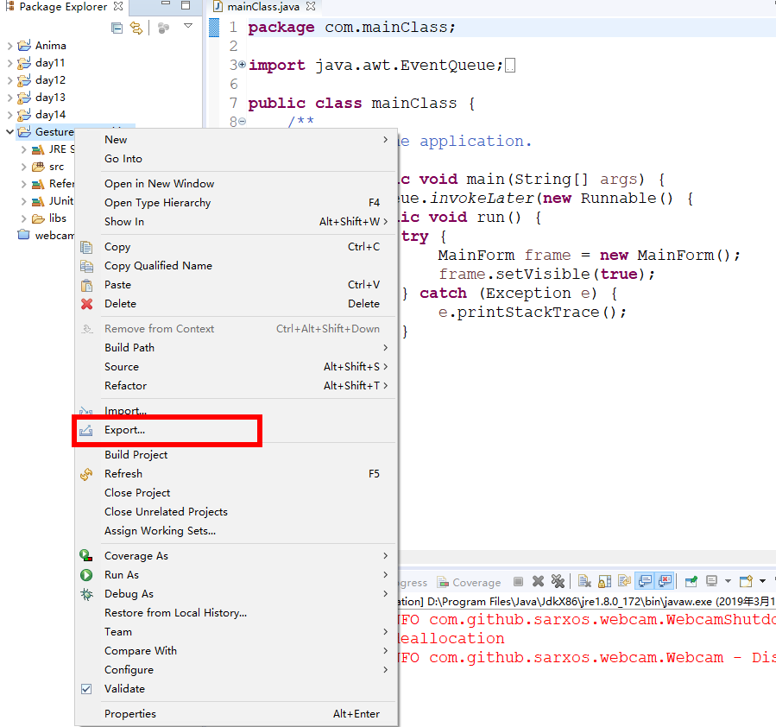Viewport: 776px width, 727px height.
Task: Select the webcam project in Package Explorer
Action: [46, 235]
